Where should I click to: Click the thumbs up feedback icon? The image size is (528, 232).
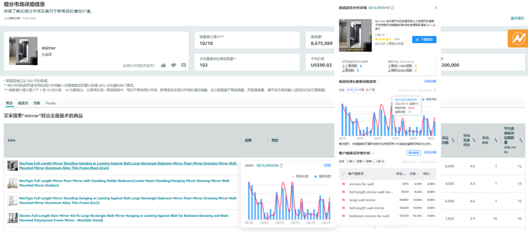(163, 65)
